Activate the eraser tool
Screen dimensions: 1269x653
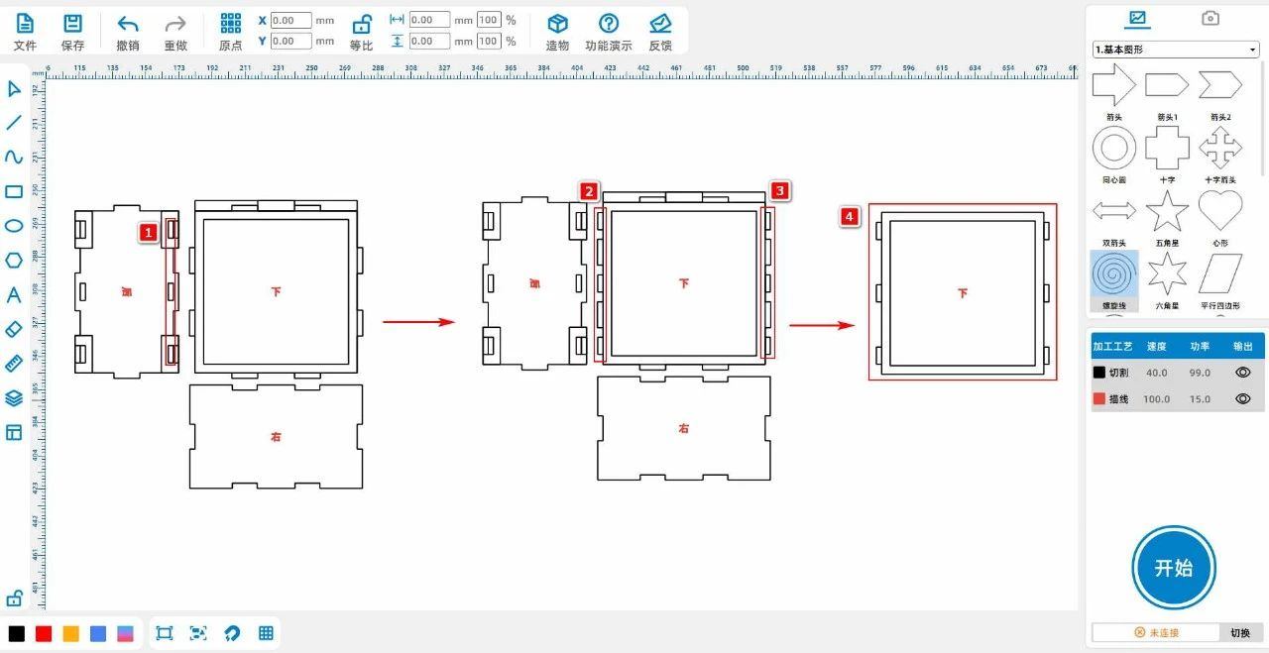pos(14,329)
